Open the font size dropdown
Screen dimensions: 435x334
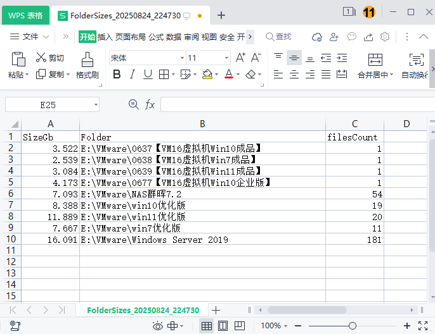[226, 58]
